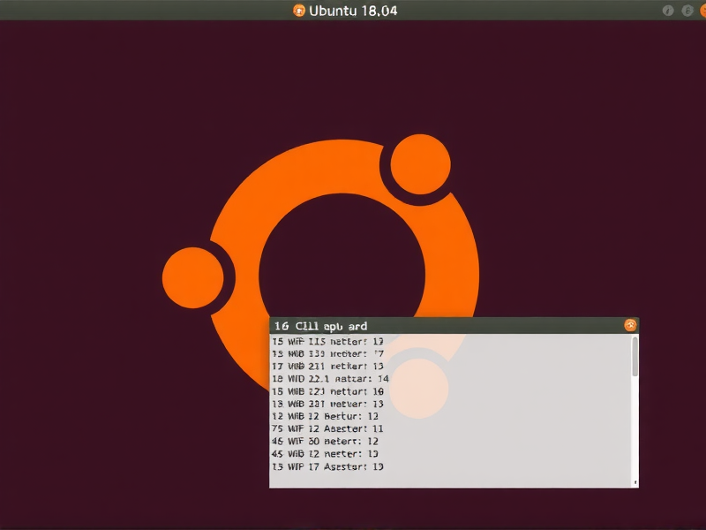This screenshot has height=530, width=706.
Task: Click the circular emblem inside the window header
Action: tap(630, 324)
